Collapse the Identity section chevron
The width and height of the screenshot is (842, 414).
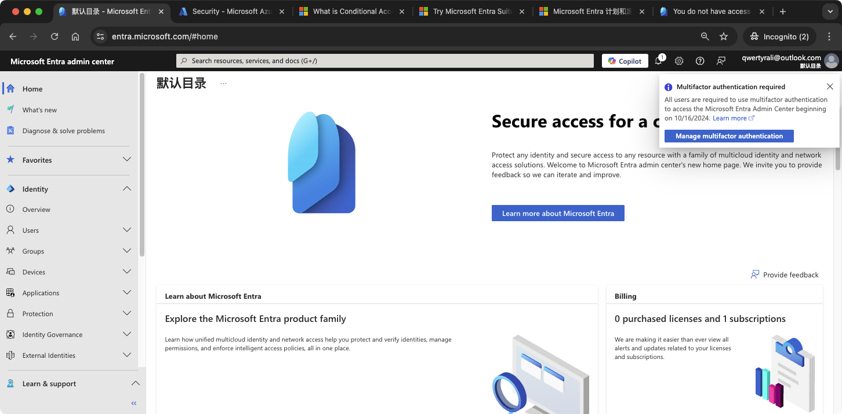(x=127, y=189)
